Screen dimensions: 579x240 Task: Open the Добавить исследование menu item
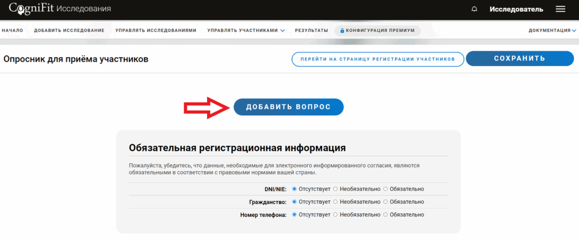[x=69, y=30]
